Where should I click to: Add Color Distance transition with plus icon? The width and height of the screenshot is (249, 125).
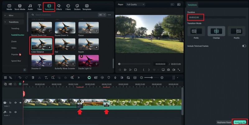coord(49,47)
